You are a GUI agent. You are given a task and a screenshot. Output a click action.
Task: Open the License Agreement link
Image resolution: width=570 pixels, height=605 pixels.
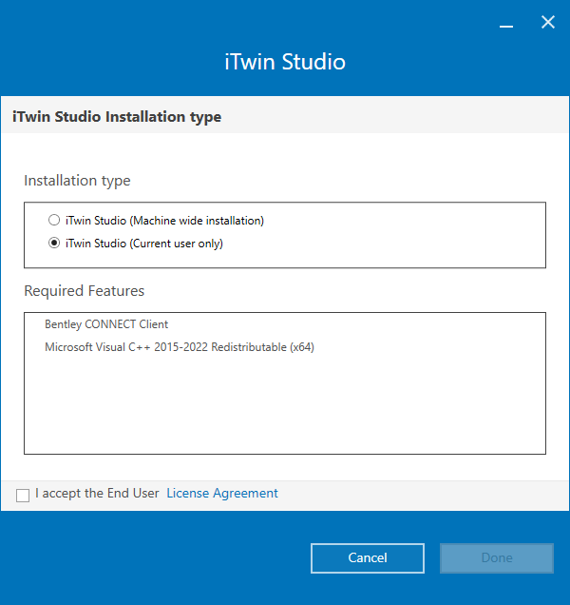pos(222,493)
